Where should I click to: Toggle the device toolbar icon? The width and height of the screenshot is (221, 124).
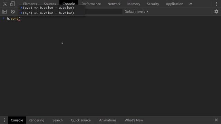coord(12,4)
